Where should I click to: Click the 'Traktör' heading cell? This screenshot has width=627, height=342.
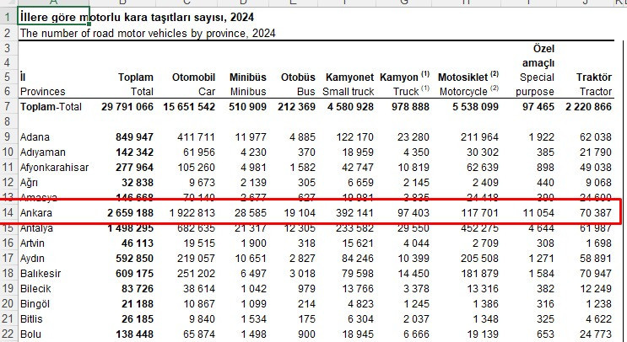click(x=594, y=77)
